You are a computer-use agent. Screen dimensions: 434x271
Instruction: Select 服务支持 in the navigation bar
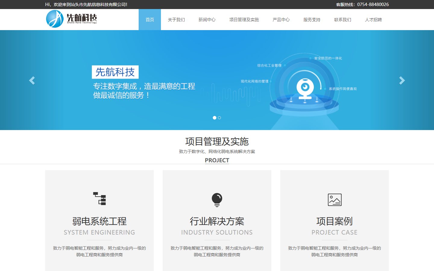[312, 20]
